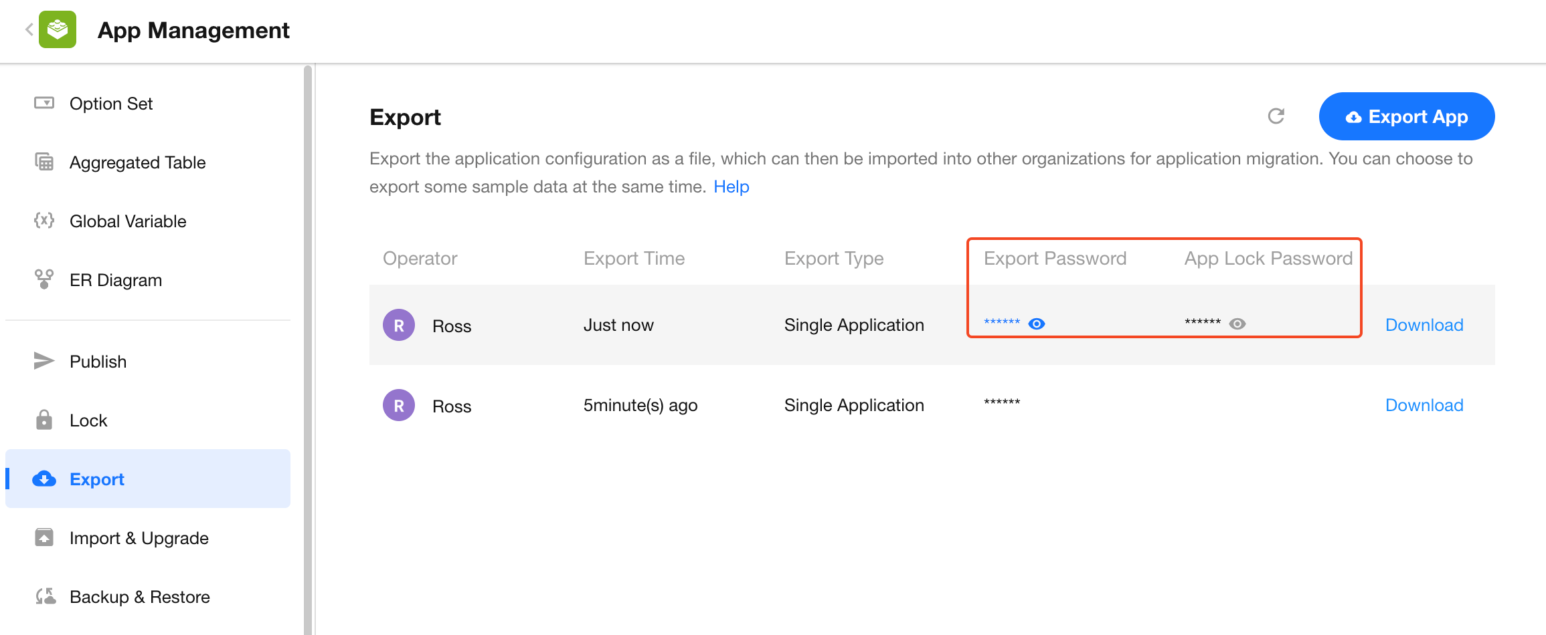This screenshot has width=1546, height=635.
Task: Click the sidebar vertical scrollbar
Action: coord(308,348)
